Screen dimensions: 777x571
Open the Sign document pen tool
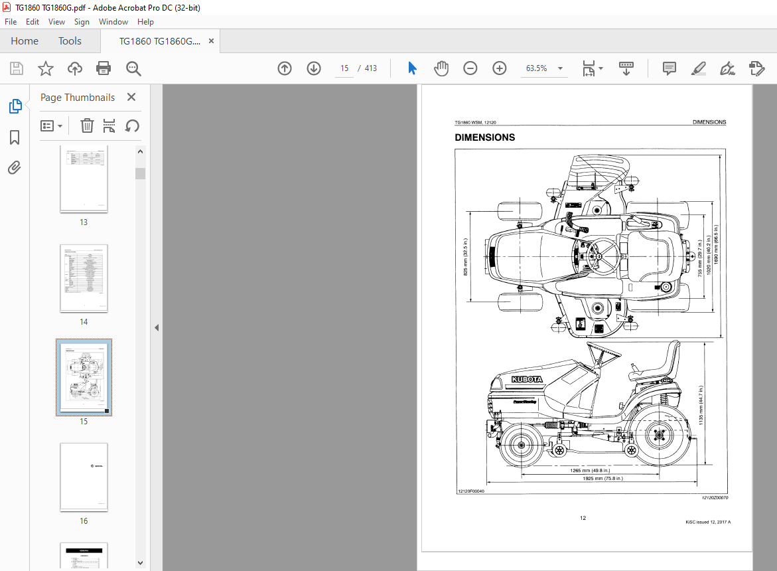pos(727,68)
